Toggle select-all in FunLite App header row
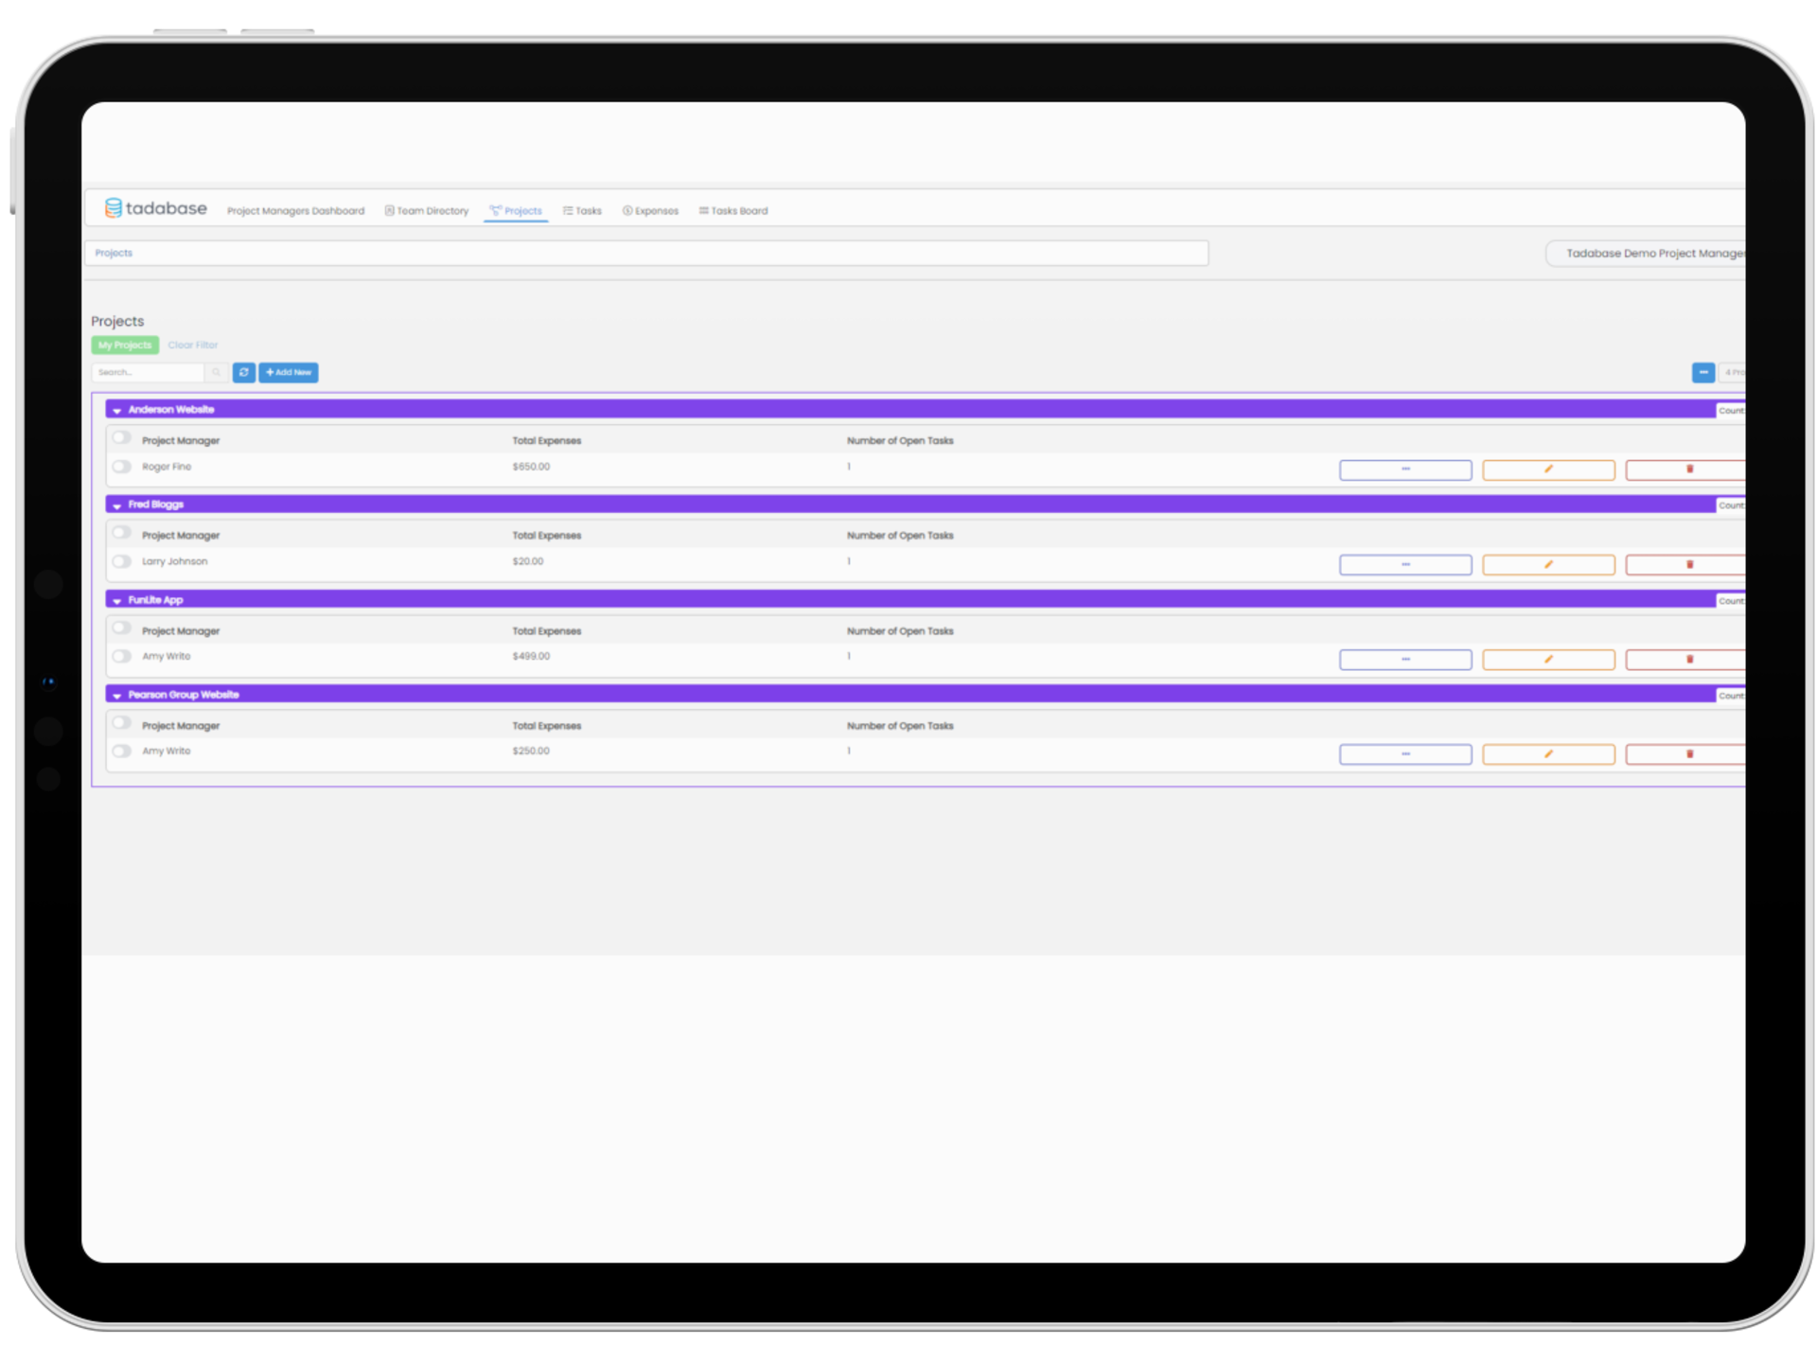1817x1363 pixels. click(x=121, y=628)
